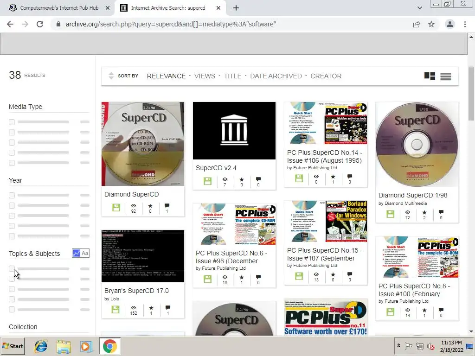Open the SuperCD v2.4 title link
Screen dimensions: 475x356
[x=216, y=168]
